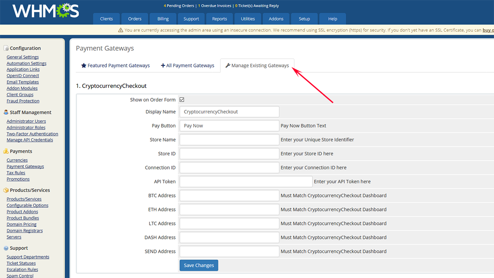
Task: Click the plus icon on All Gateways tab
Action: [x=163, y=65]
